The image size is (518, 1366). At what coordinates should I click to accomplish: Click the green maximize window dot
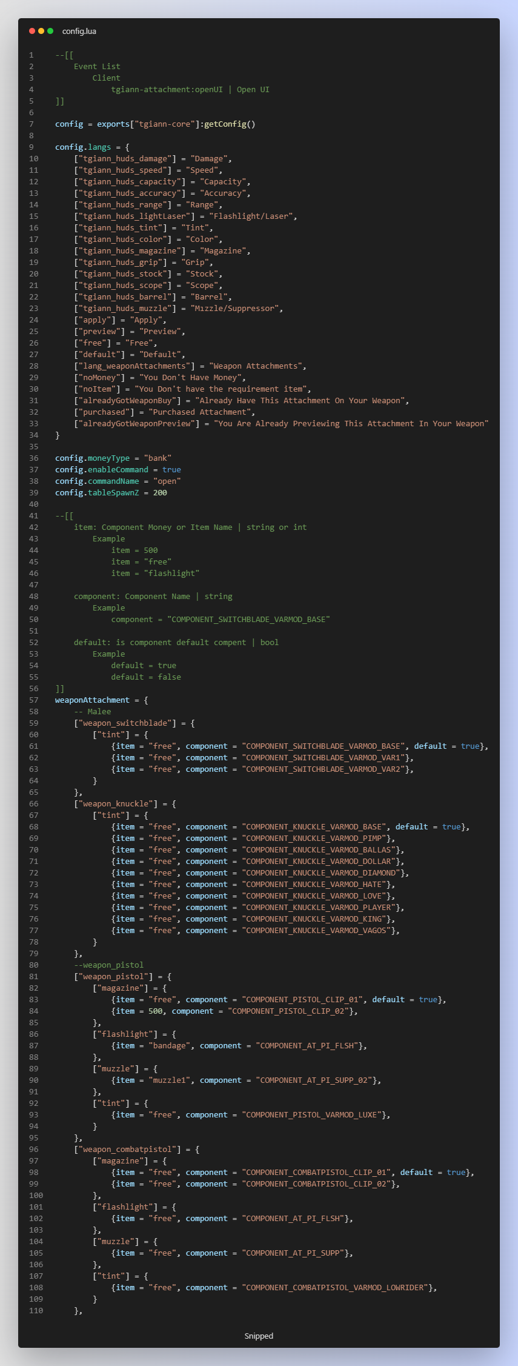coord(50,31)
